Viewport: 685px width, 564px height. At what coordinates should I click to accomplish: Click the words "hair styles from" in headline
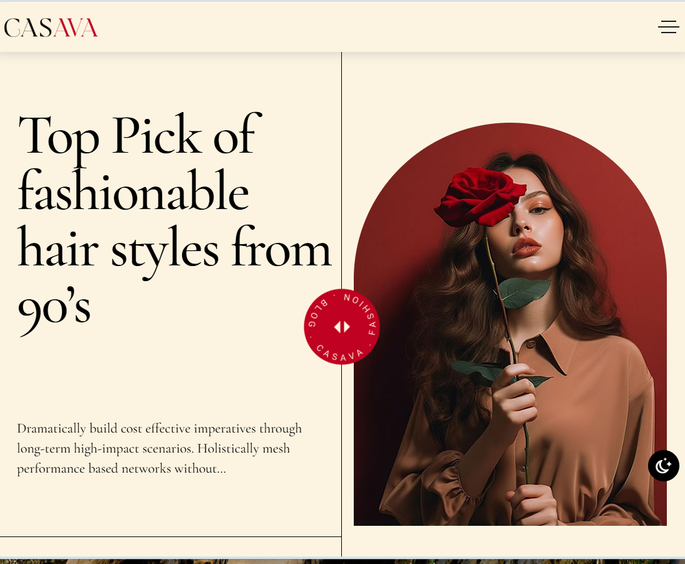click(174, 250)
